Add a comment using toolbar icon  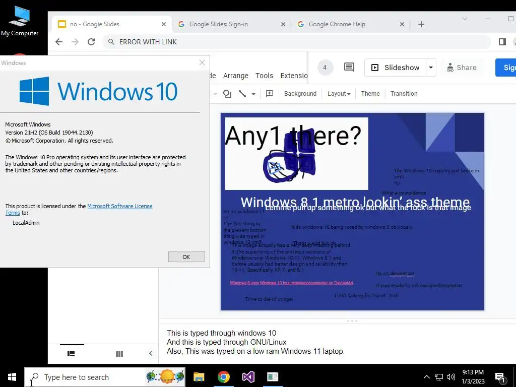(x=270, y=94)
